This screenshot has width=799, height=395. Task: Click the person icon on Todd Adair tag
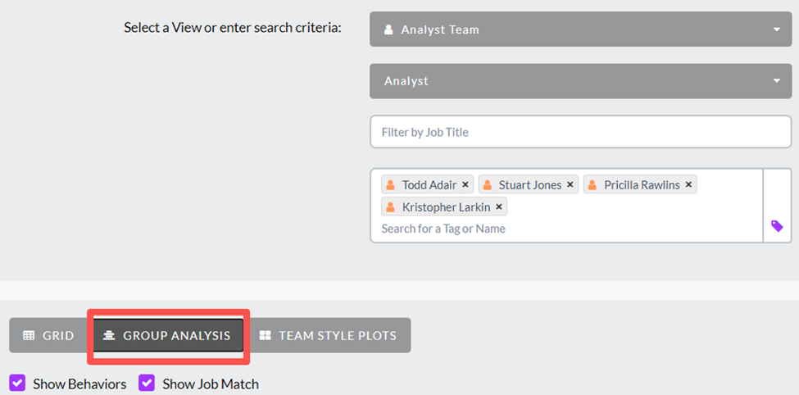391,185
